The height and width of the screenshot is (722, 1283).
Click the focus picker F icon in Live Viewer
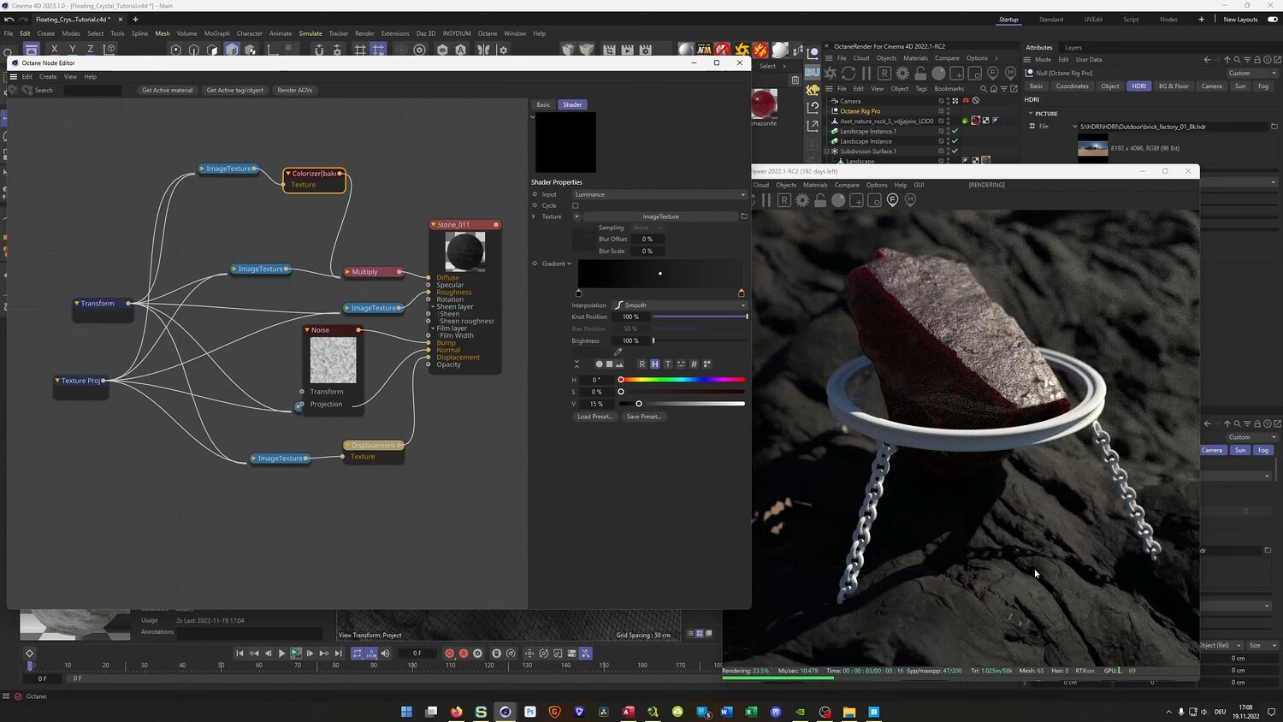[x=892, y=200]
